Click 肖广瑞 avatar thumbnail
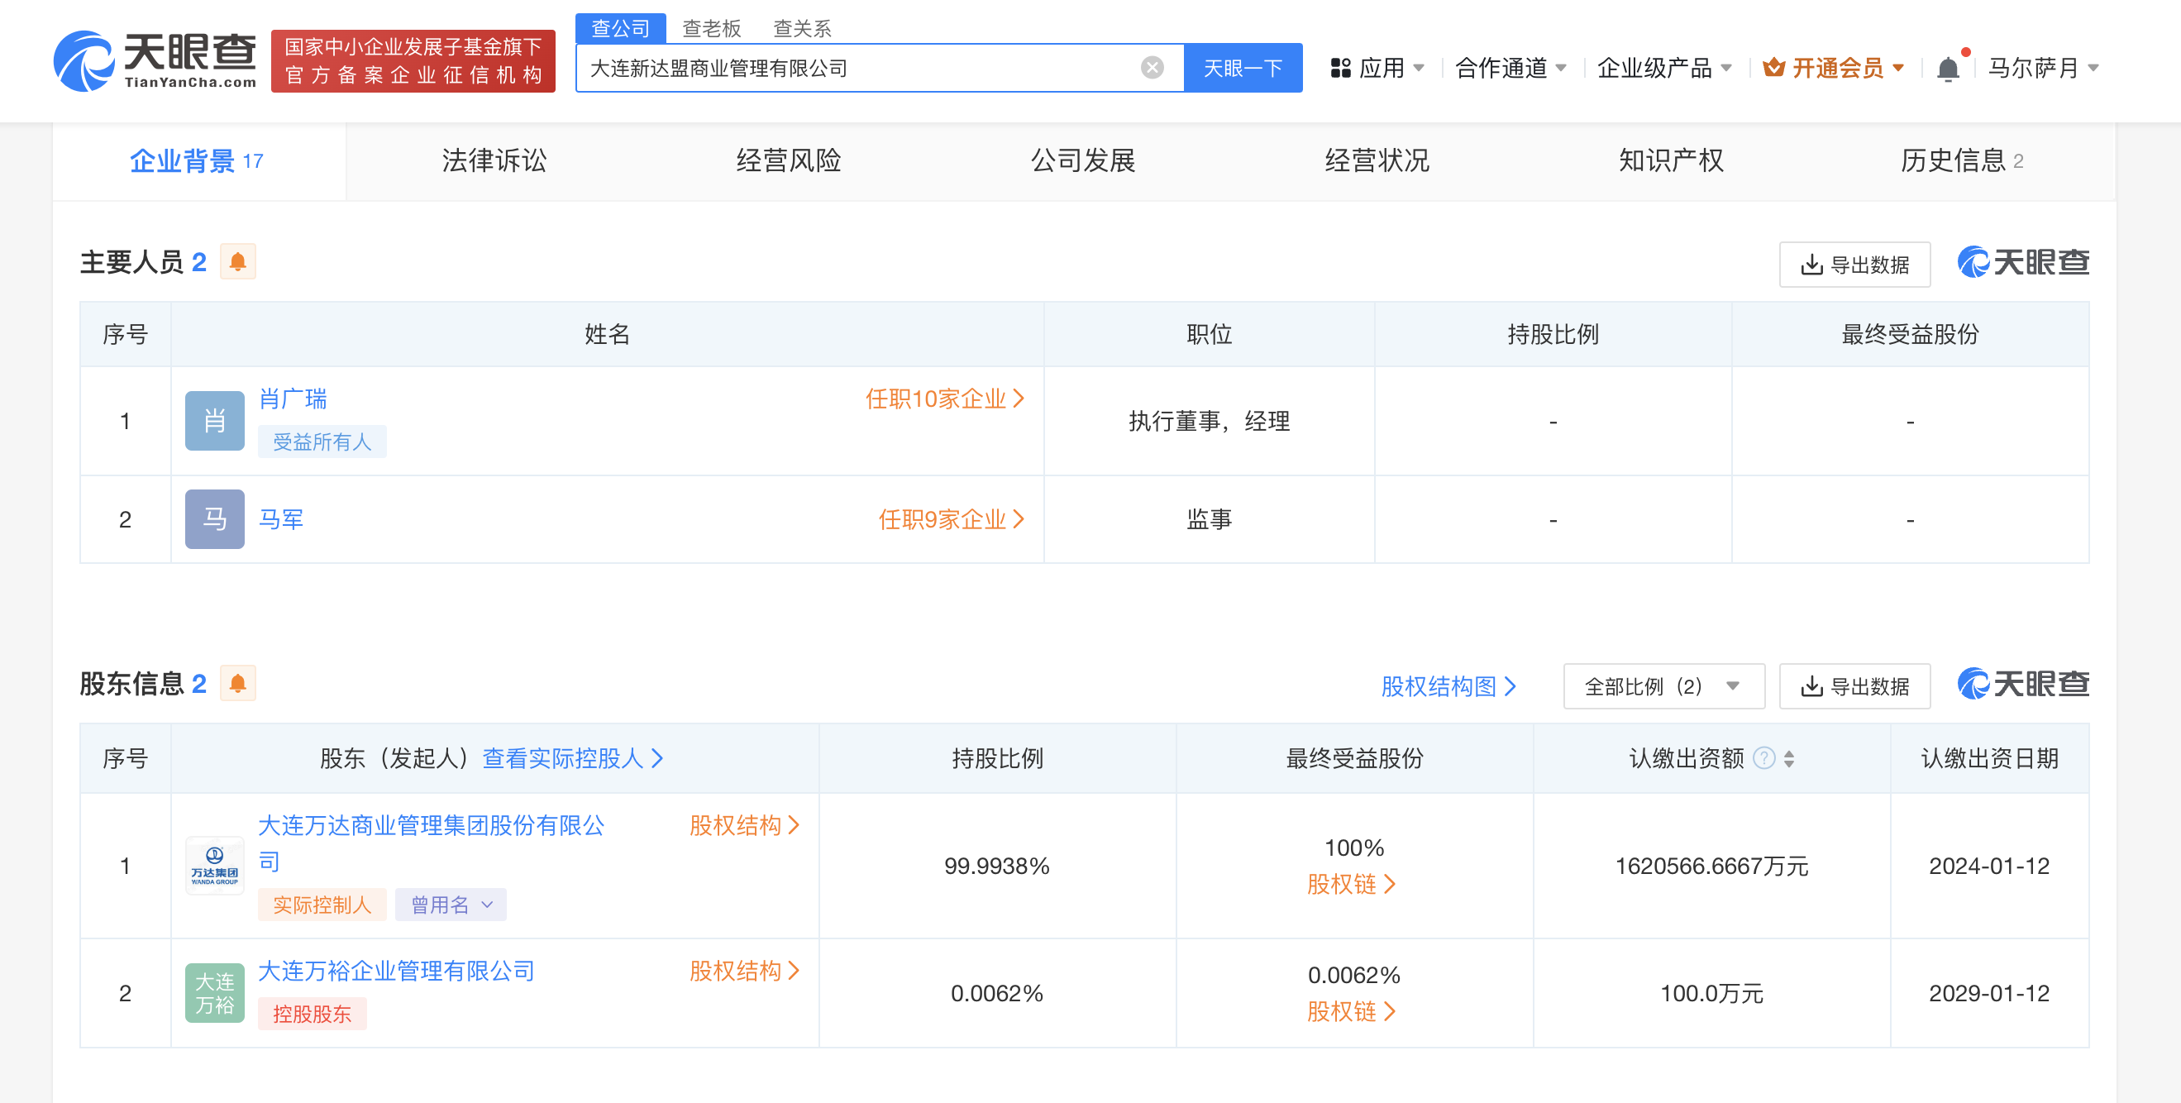The height and width of the screenshot is (1103, 2181). [x=214, y=421]
